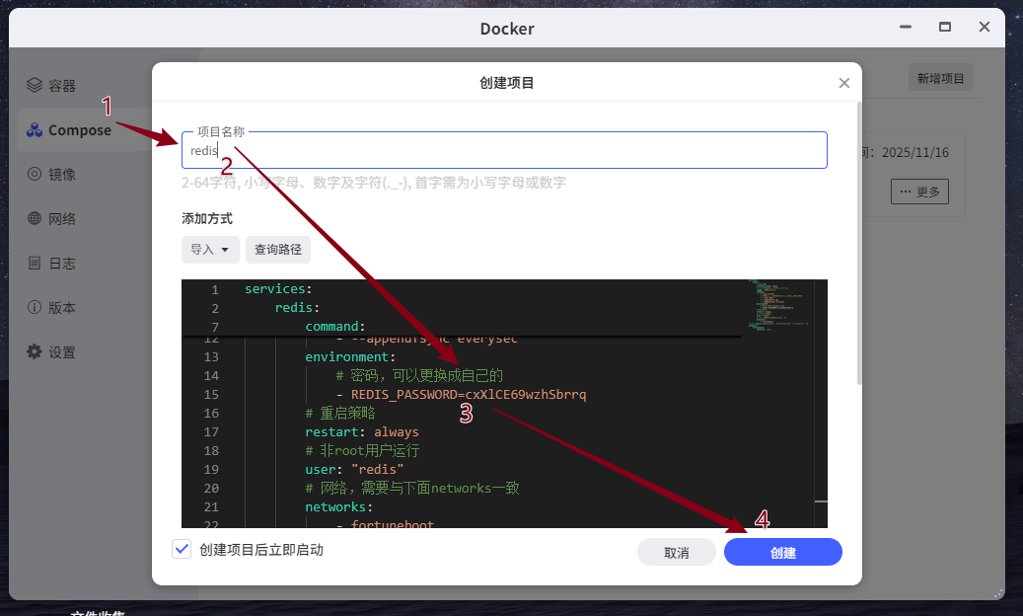1023x616 pixels.
Task: Click the Compose icon in sidebar
Action: 35,130
